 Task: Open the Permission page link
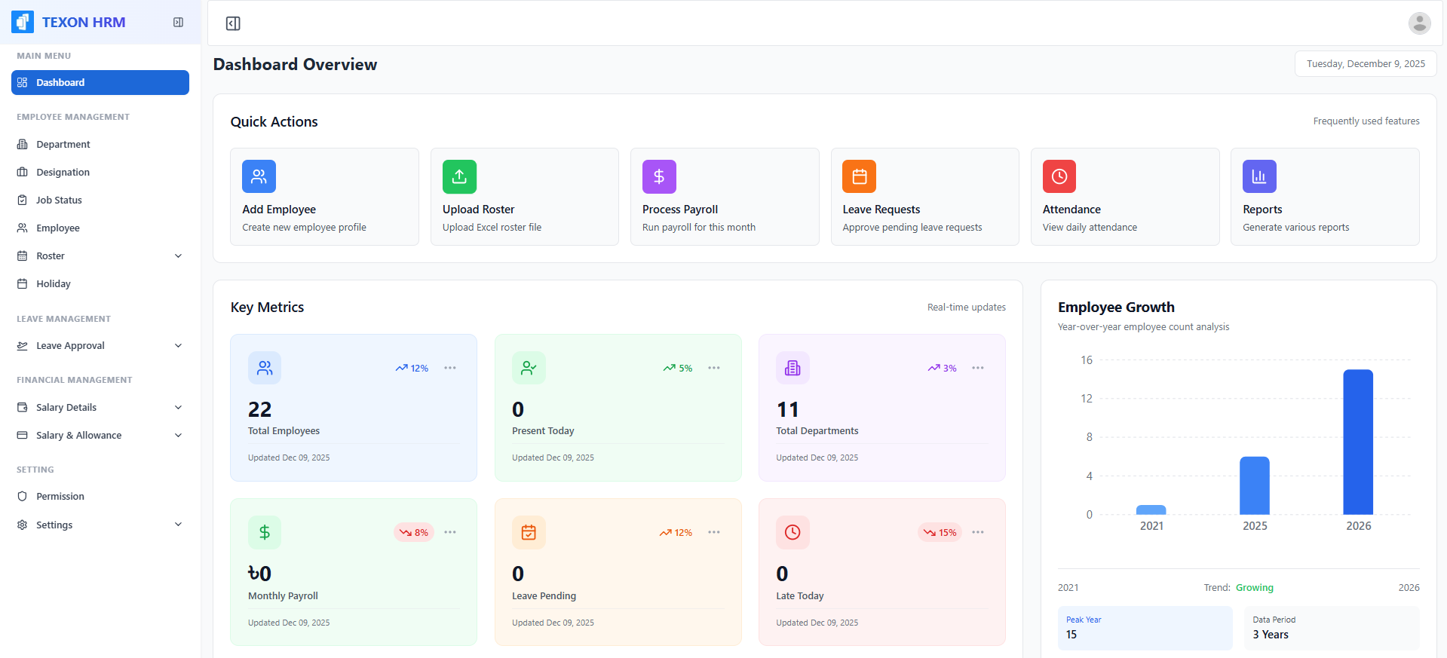(x=60, y=497)
